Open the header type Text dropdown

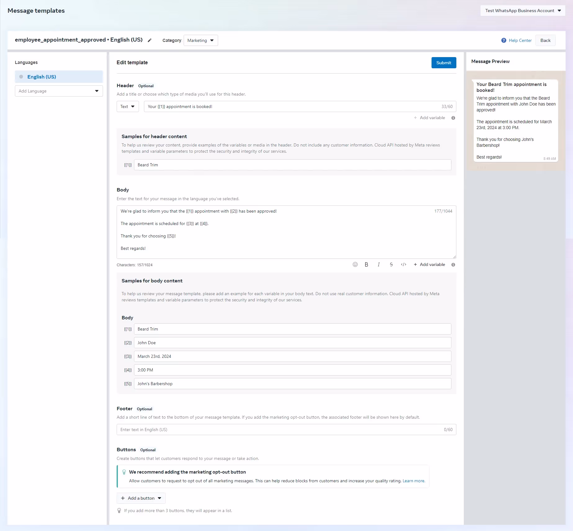(x=128, y=106)
